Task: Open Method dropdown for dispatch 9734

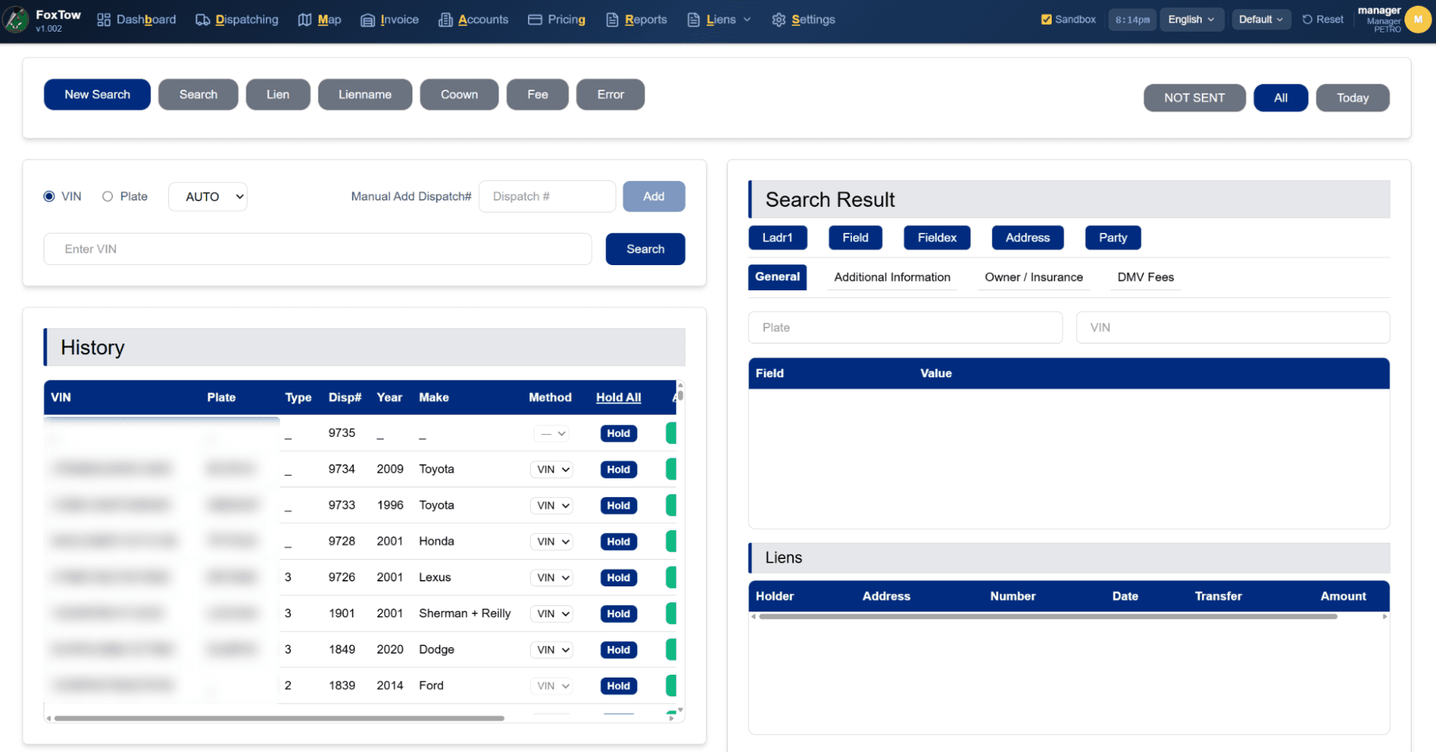Action: tap(552, 469)
